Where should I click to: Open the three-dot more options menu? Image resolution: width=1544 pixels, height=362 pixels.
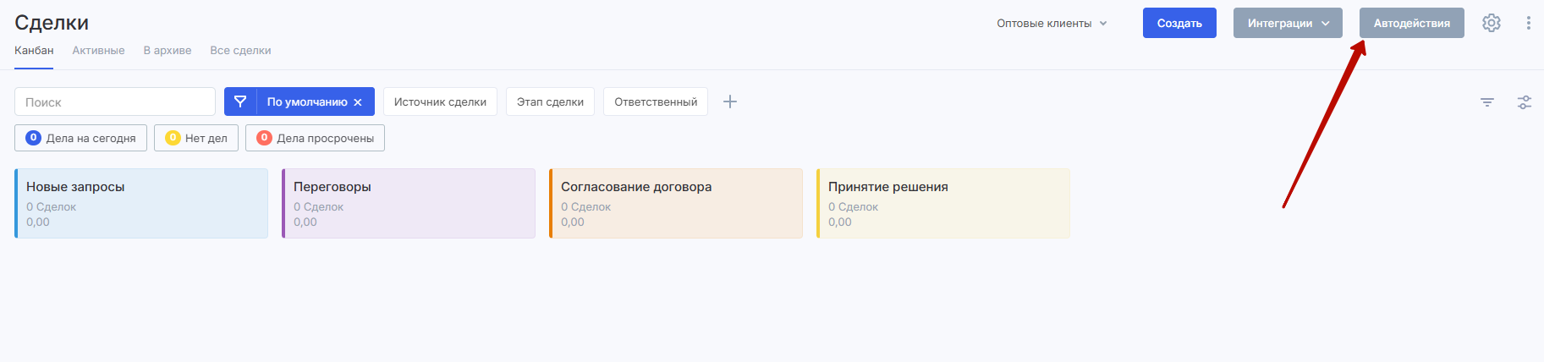(1528, 23)
